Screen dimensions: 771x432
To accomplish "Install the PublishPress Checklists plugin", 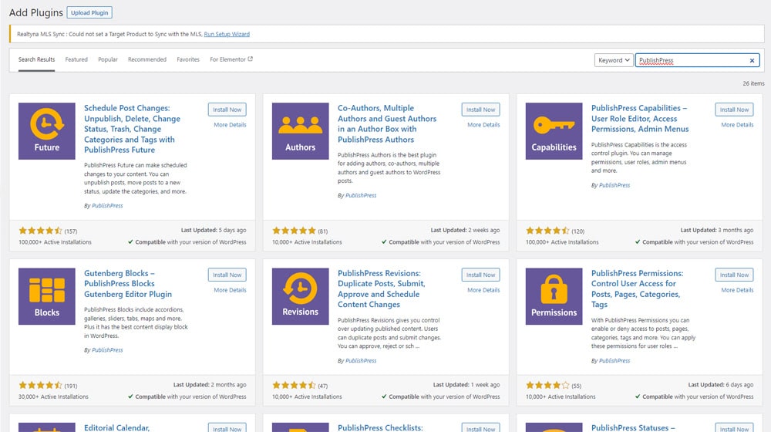I will (481, 428).
